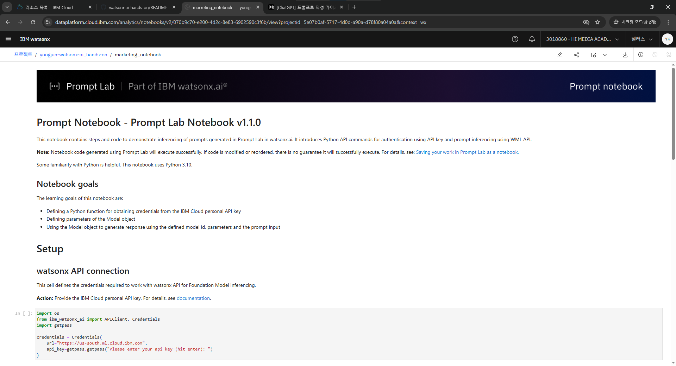Open the tab search dropdown

[x=7, y=7]
